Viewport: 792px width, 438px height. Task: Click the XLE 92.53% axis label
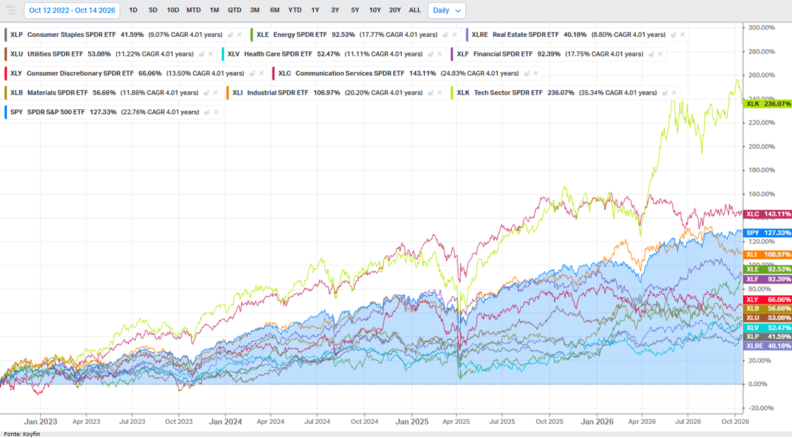coord(768,269)
